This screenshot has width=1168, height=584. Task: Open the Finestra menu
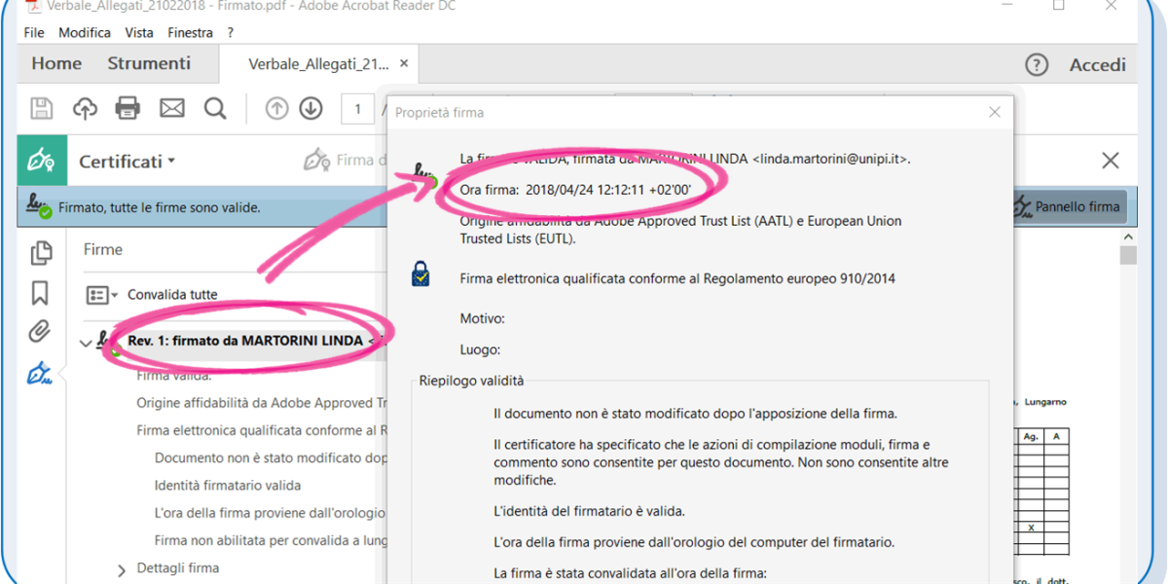click(x=190, y=32)
